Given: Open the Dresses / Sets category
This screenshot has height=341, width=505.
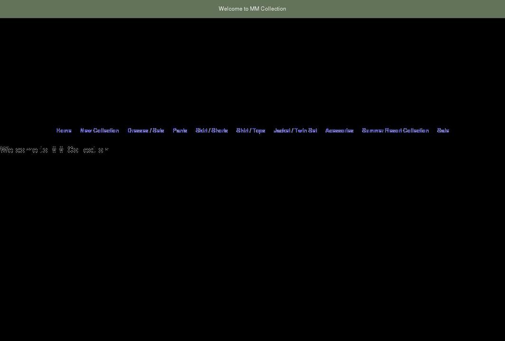Looking at the screenshot, I should pos(145,130).
